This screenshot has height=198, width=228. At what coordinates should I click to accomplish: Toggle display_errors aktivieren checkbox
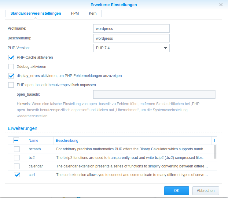[11, 76]
